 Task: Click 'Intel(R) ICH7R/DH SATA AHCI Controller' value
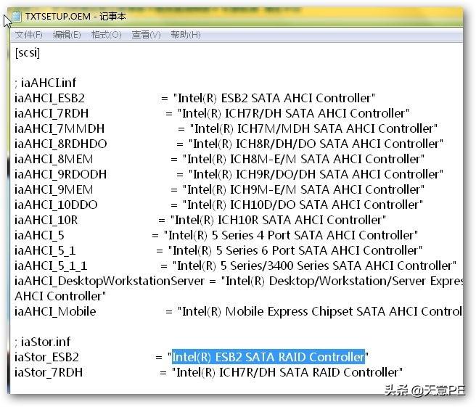(x=293, y=113)
